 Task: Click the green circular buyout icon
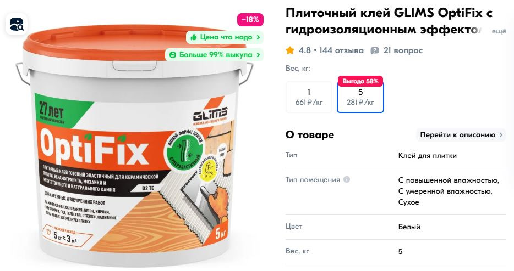pos(173,55)
